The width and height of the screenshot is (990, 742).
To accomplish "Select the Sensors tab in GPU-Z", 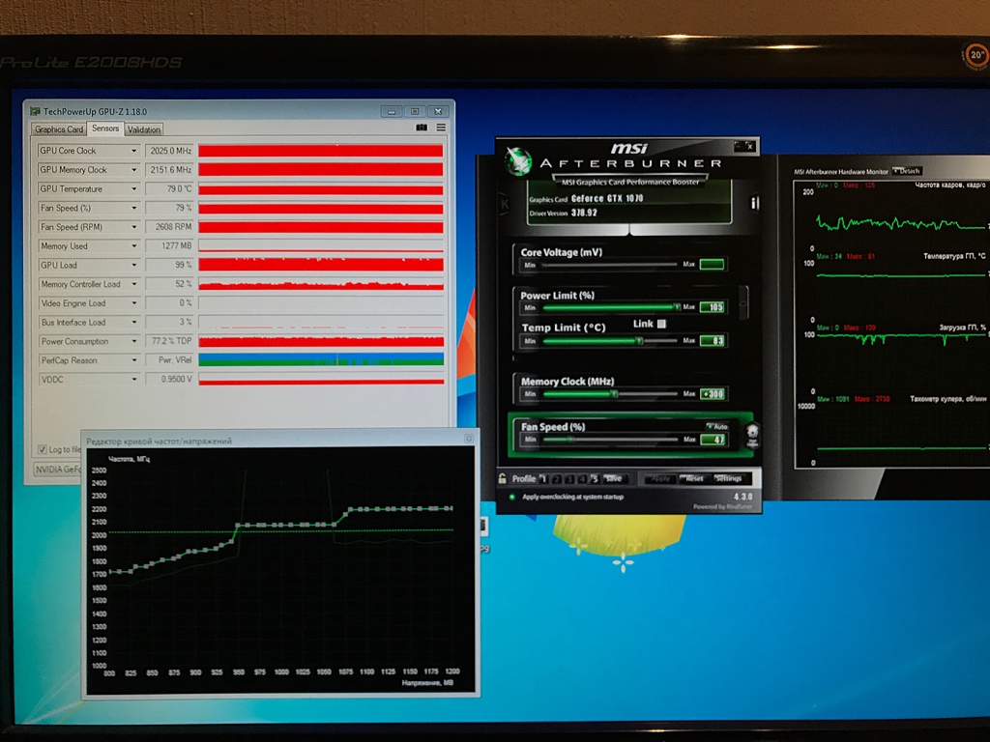I will coord(104,128).
